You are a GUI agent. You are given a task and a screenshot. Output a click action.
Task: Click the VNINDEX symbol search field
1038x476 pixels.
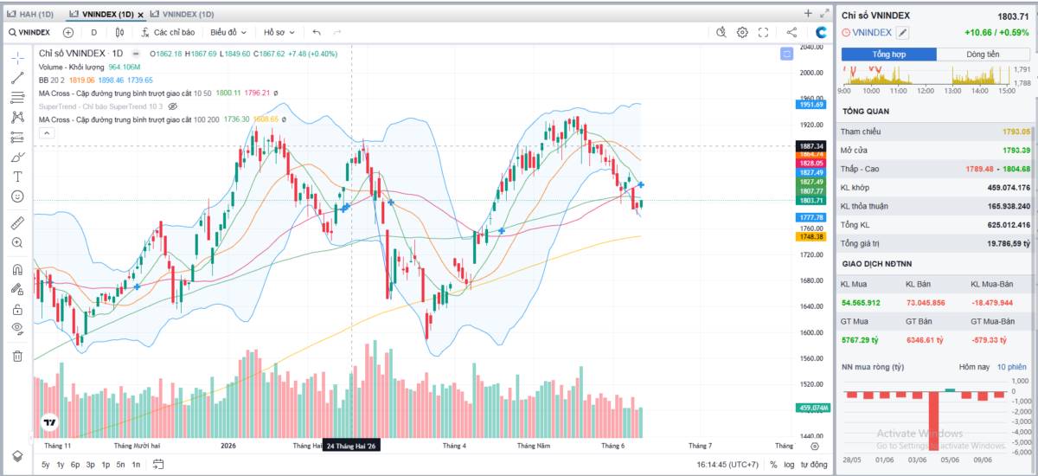pos(29,32)
